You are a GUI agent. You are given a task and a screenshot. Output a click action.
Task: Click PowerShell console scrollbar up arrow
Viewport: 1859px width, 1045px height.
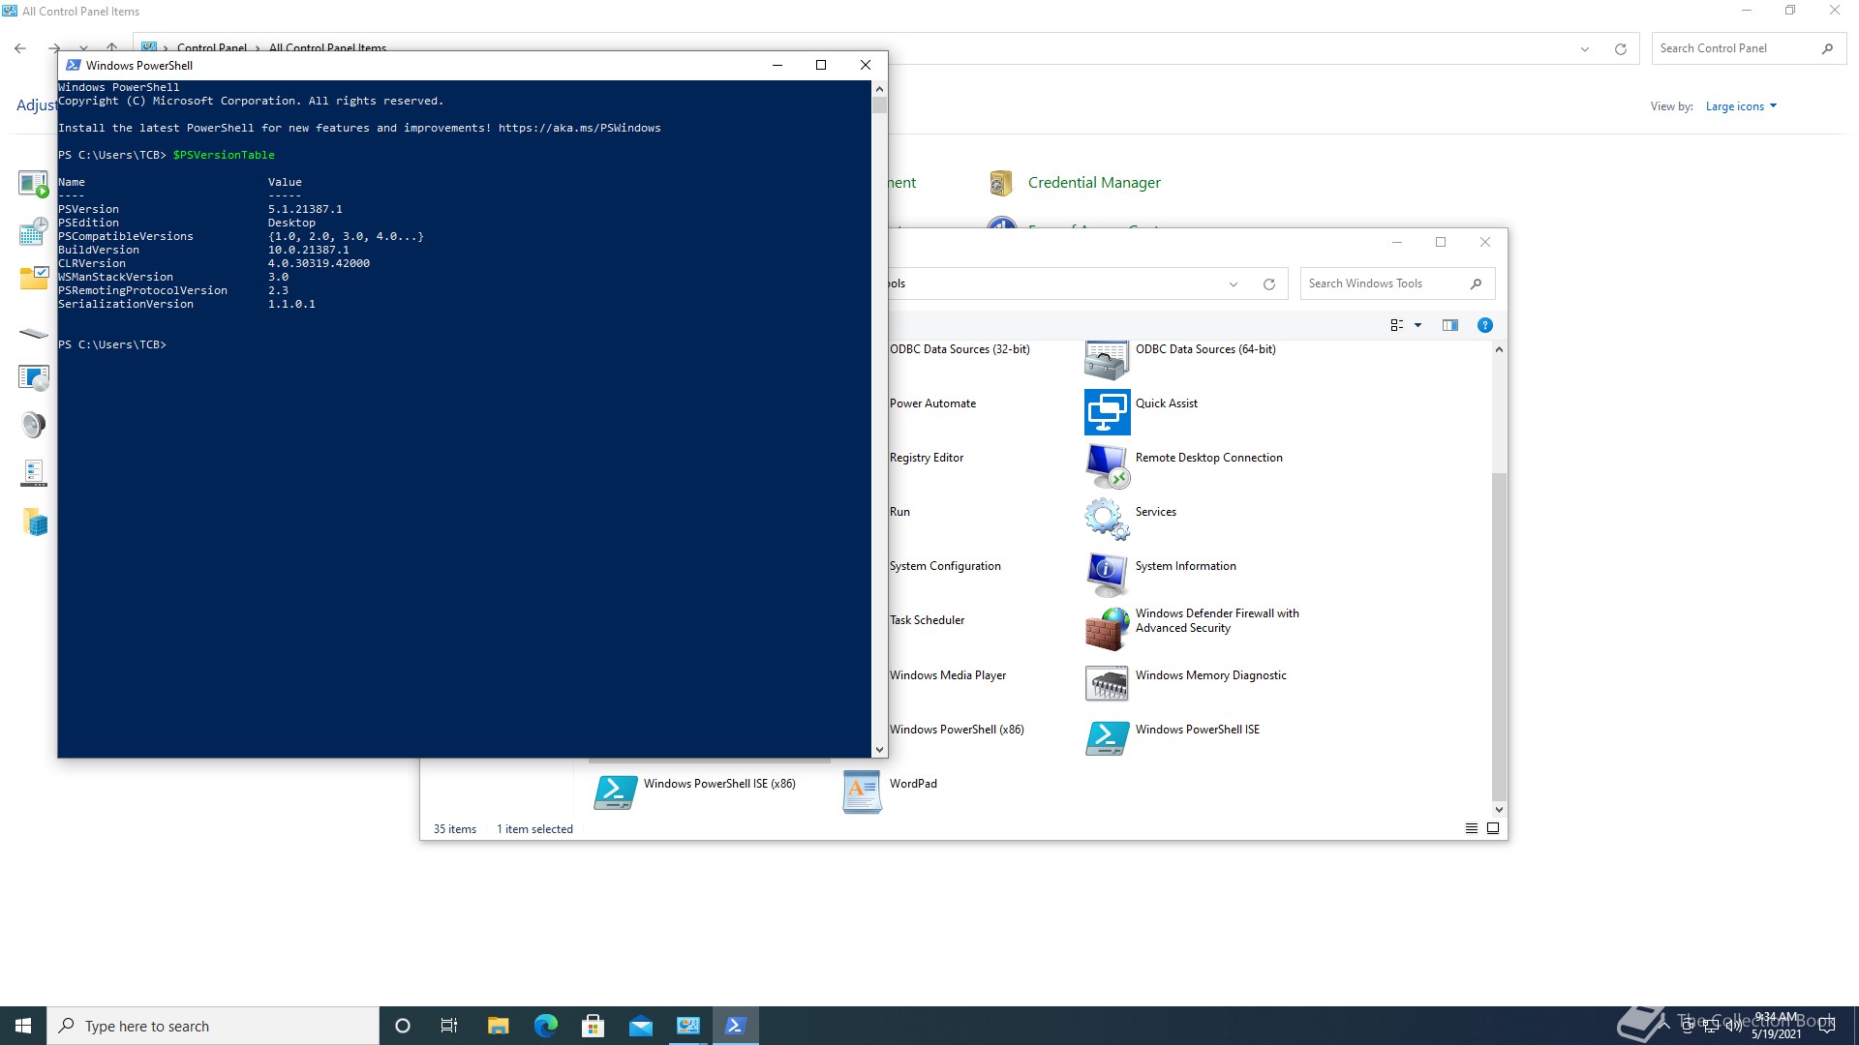click(x=879, y=89)
